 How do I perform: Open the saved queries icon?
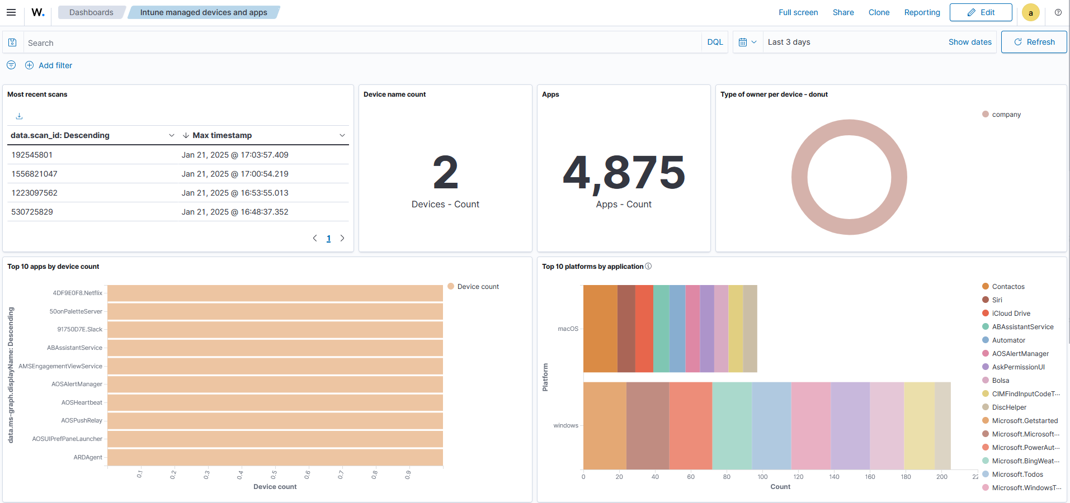pos(12,42)
